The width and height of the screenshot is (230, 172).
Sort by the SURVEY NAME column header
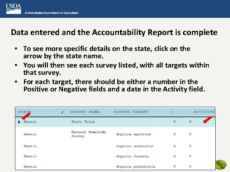coord(85,112)
